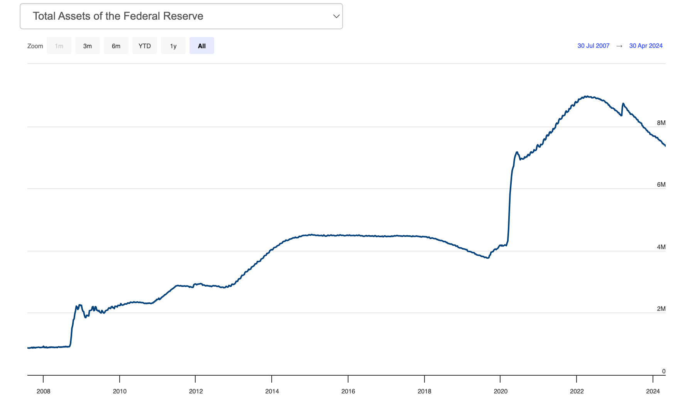Click the 2022 x-axis label
The height and width of the screenshot is (405, 690).
(577, 391)
